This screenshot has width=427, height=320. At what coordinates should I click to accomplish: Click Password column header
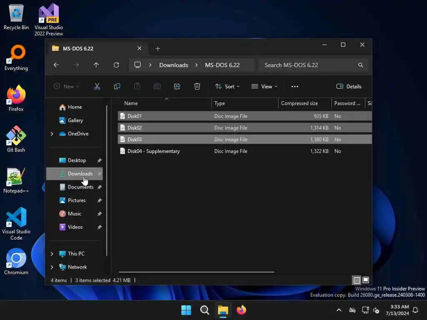click(x=348, y=103)
